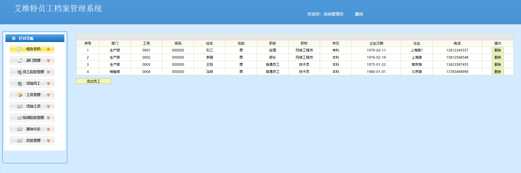Click phone number 13612345557

[457, 50]
